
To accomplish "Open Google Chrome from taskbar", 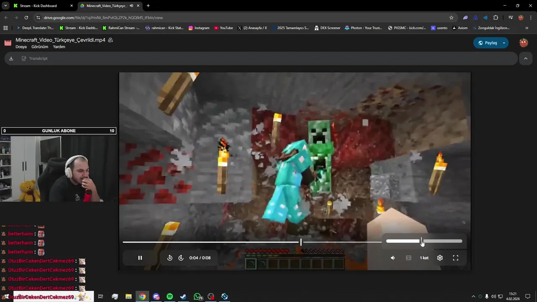I will (x=143, y=297).
